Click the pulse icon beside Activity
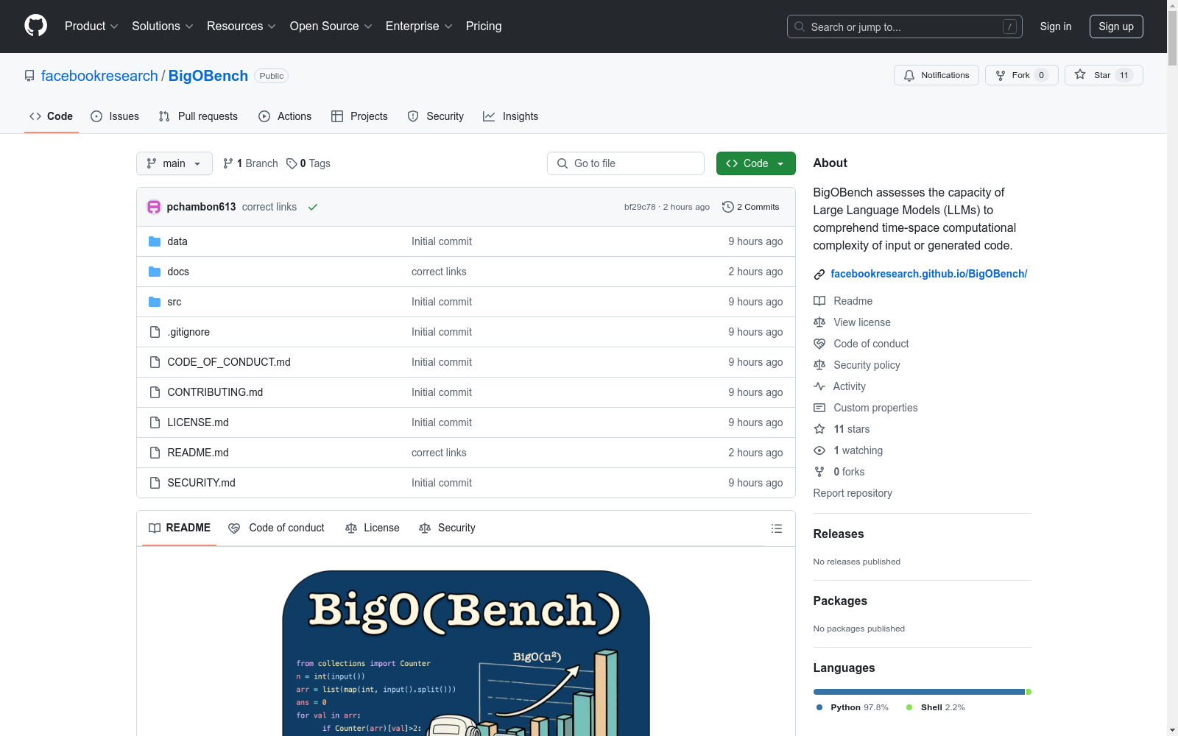This screenshot has width=1178, height=736. [x=819, y=386]
